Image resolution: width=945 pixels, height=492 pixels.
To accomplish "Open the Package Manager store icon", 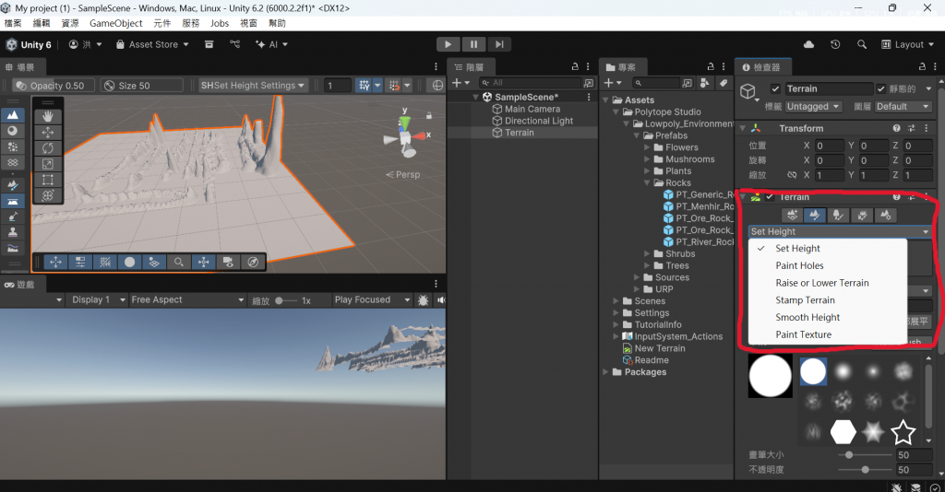I will click(209, 44).
